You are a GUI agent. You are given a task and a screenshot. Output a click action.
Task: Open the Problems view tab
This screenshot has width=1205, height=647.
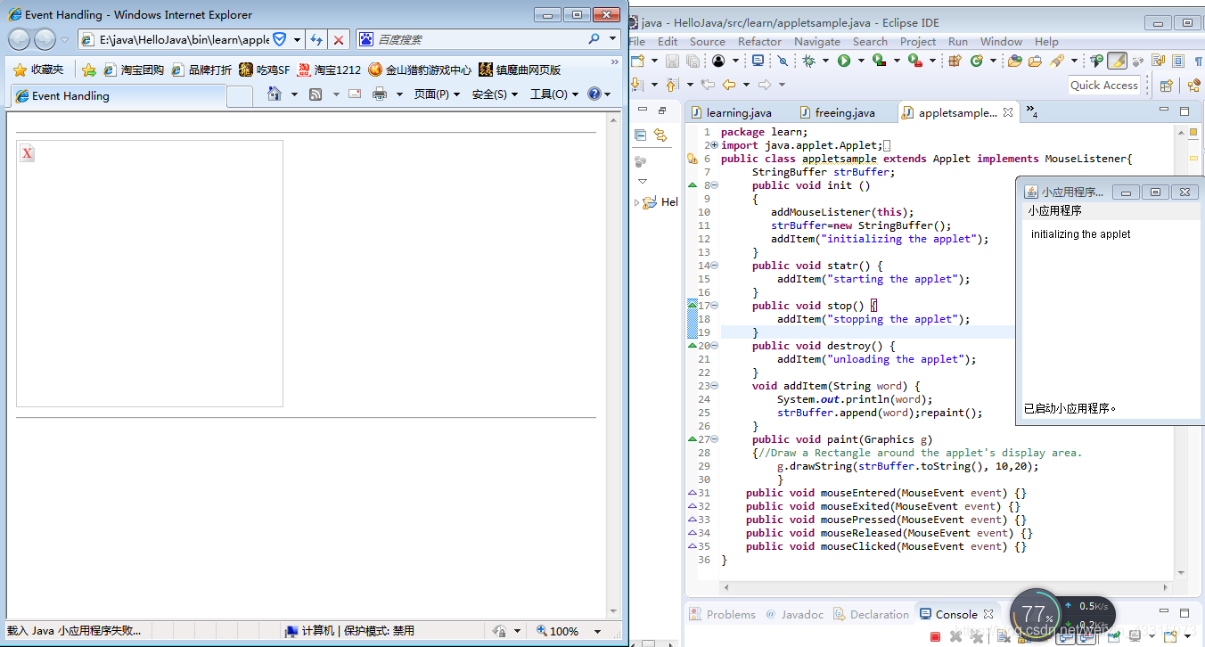[x=723, y=614]
